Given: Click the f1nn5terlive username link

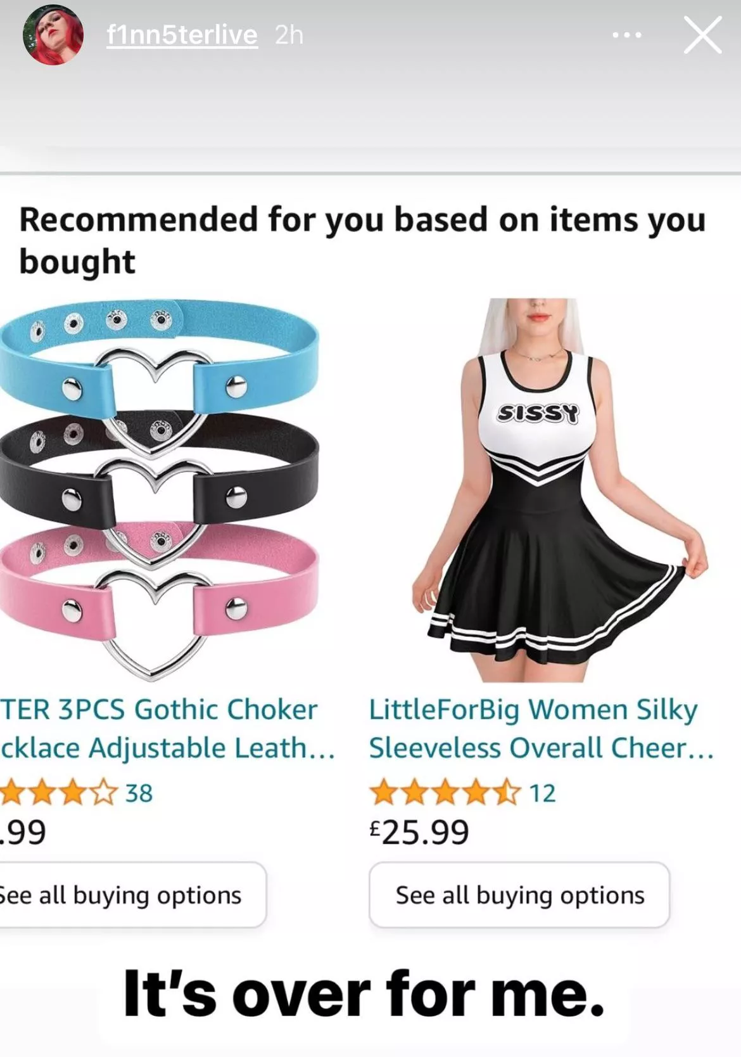Looking at the screenshot, I should point(182,35).
